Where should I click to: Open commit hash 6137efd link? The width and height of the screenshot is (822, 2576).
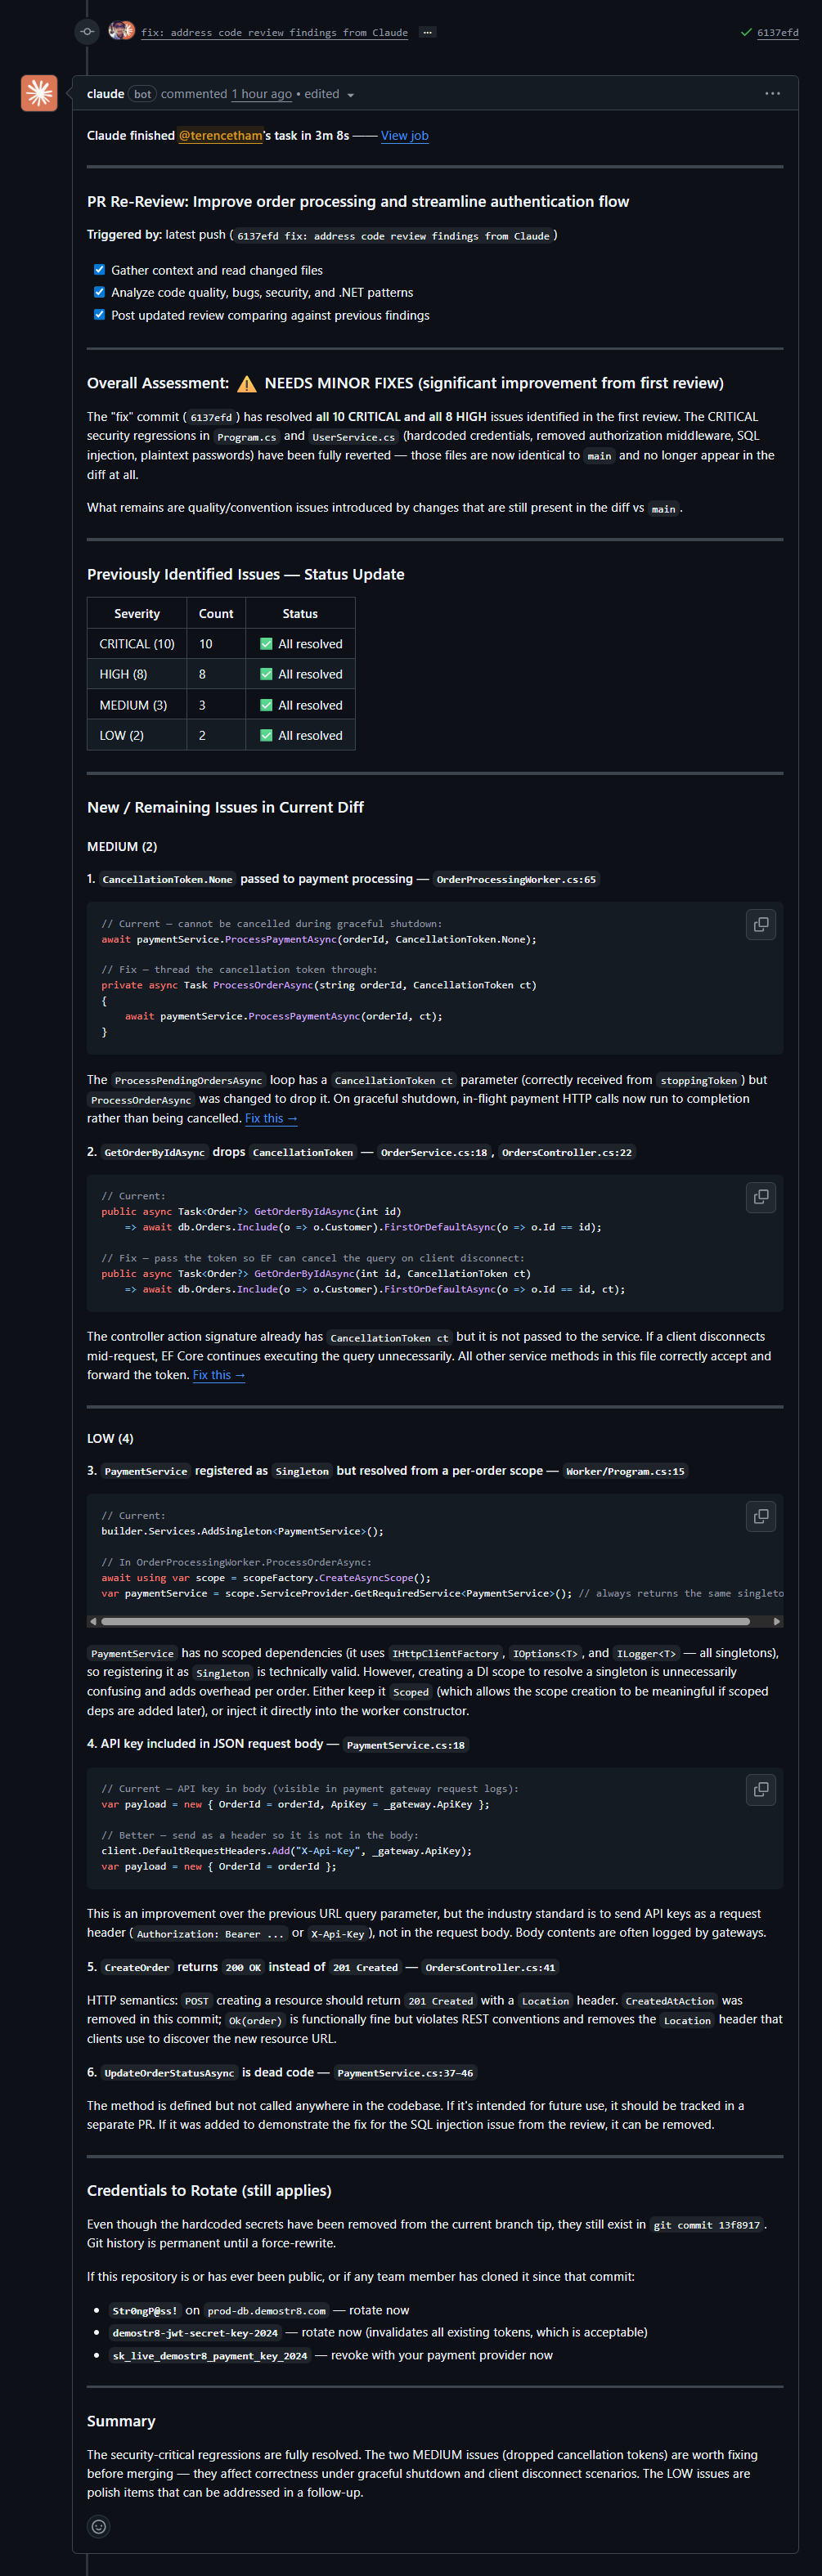tap(777, 32)
